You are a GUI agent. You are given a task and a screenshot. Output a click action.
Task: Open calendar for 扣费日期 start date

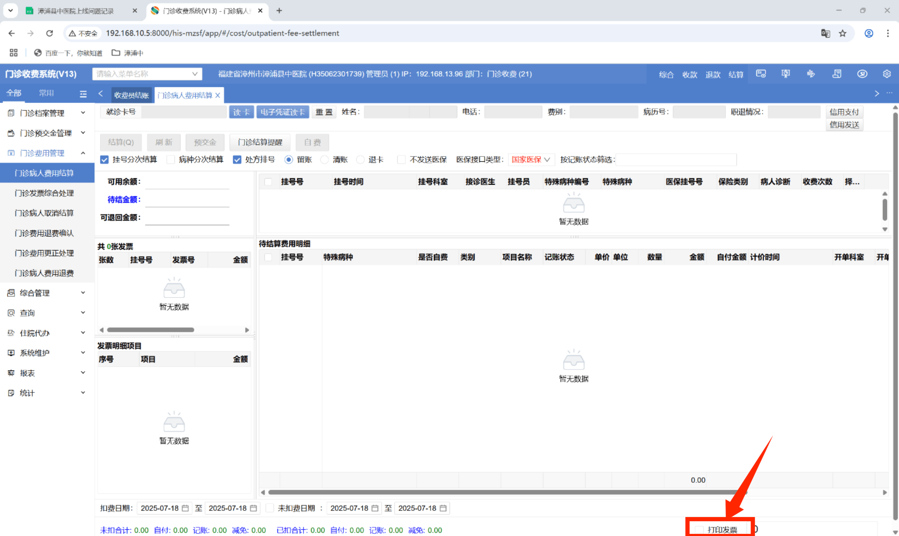click(185, 508)
